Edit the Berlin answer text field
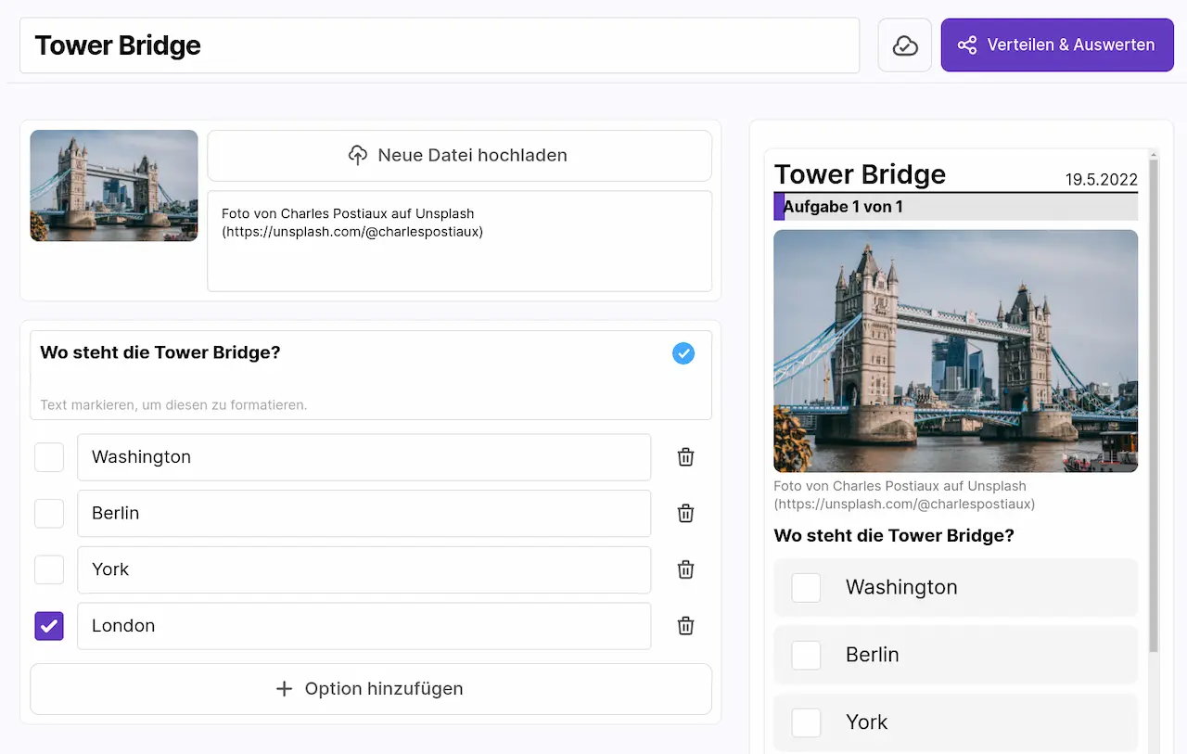1187x754 pixels. 364,514
